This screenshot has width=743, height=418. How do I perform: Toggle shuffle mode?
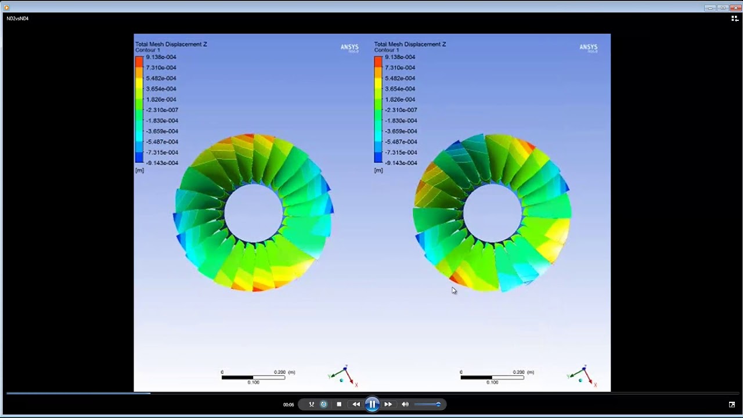coord(312,404)
